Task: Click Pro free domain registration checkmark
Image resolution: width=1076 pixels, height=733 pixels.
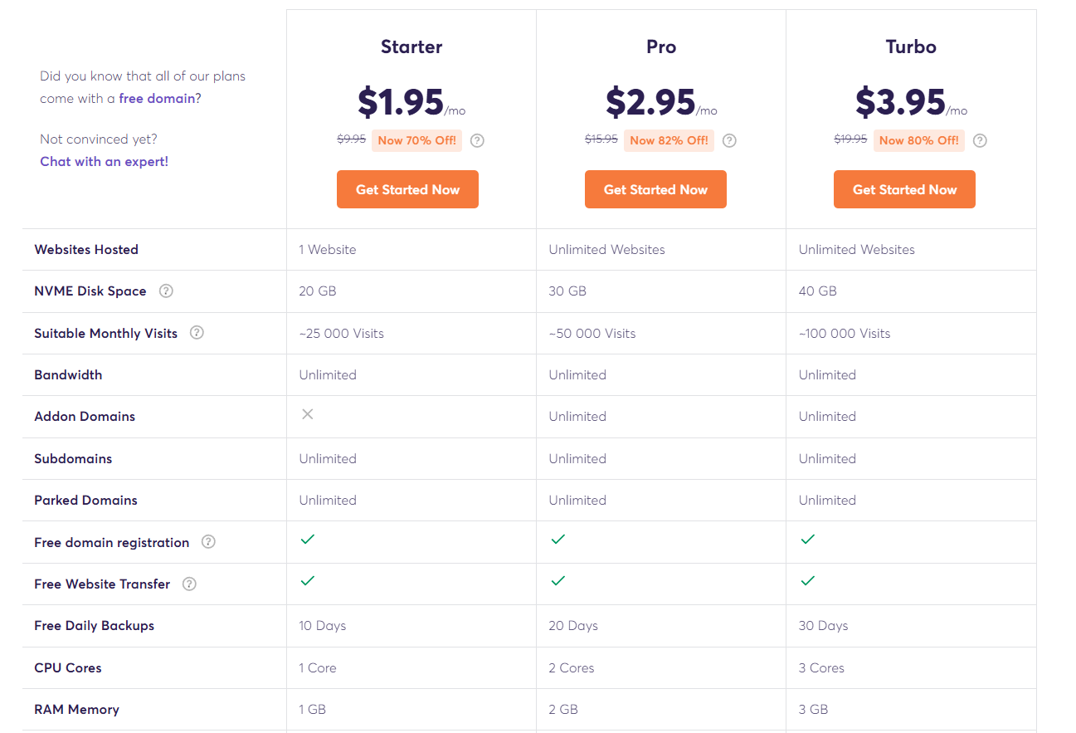Action: point(558,540)
